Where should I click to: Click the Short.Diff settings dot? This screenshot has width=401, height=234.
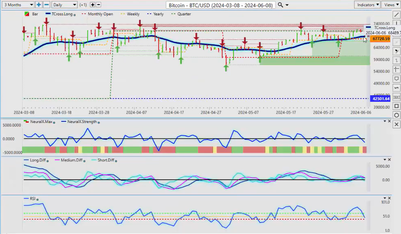[116, 161]
